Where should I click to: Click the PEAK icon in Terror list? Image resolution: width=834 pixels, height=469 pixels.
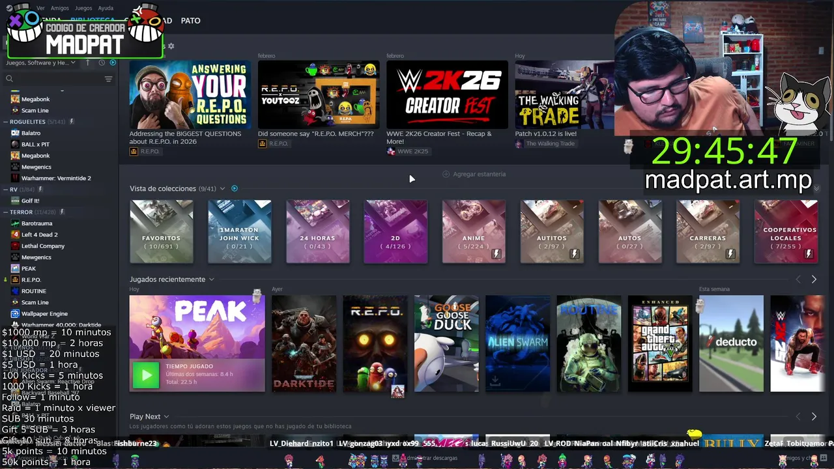(x=15, y=268)
